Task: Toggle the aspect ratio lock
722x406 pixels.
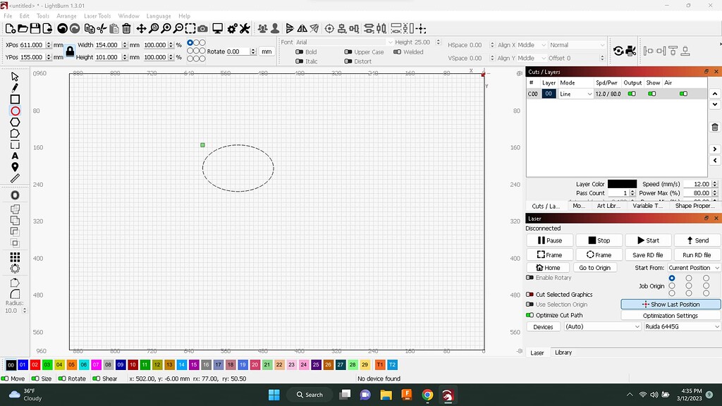Action: (x=70, y=51)
